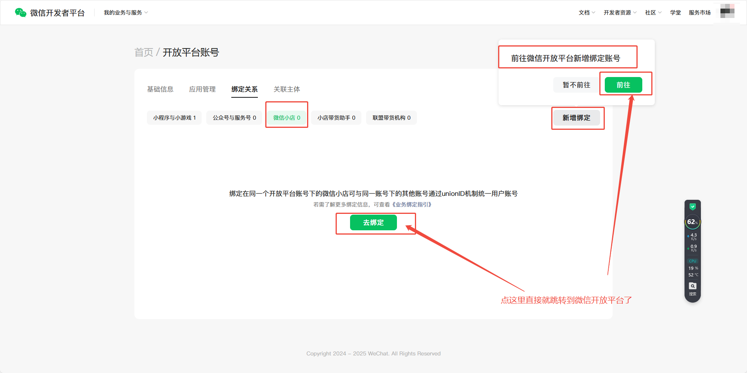Select the 联盟带货机构 0 filter tab

[x=391, y=118]
